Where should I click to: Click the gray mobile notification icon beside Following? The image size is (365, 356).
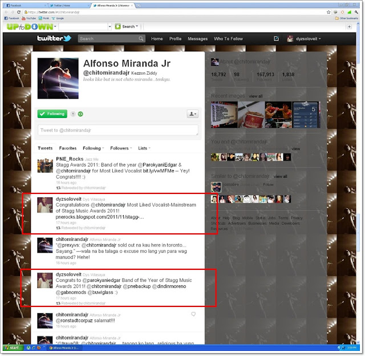73,114
